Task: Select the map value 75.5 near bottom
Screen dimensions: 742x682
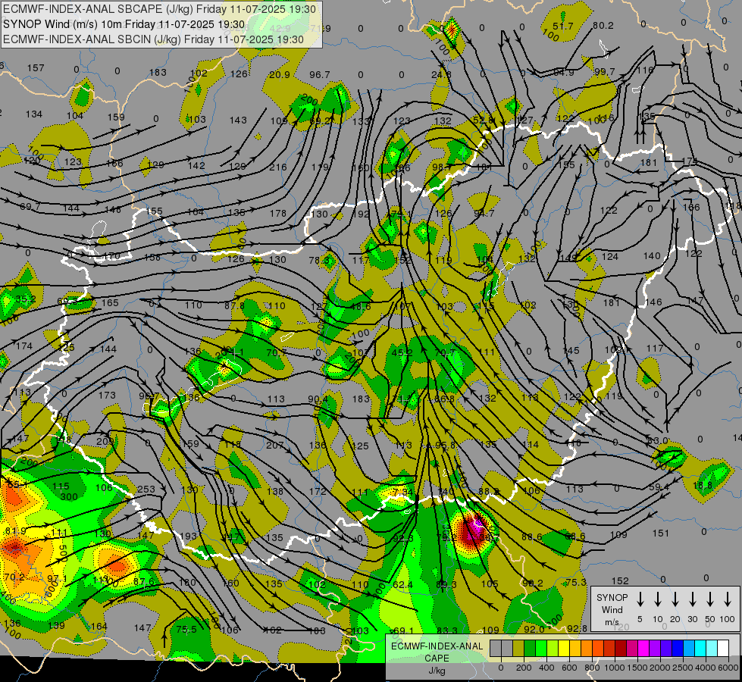Action: tap(186, 630)
